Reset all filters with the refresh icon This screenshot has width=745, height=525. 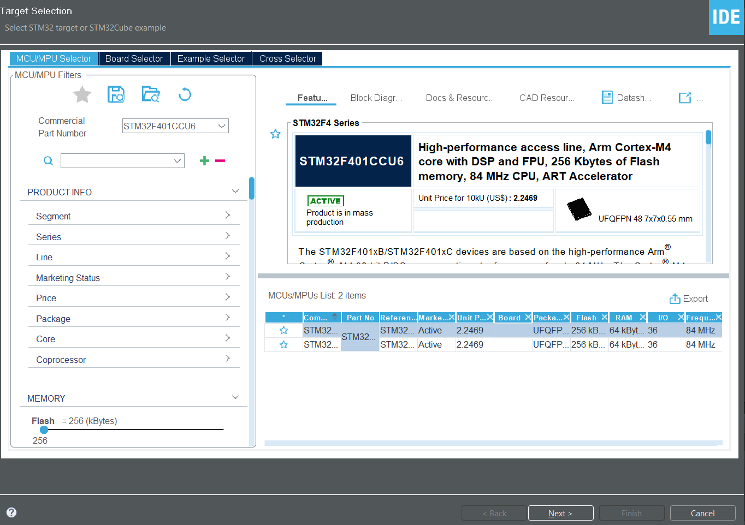point(185,94)
